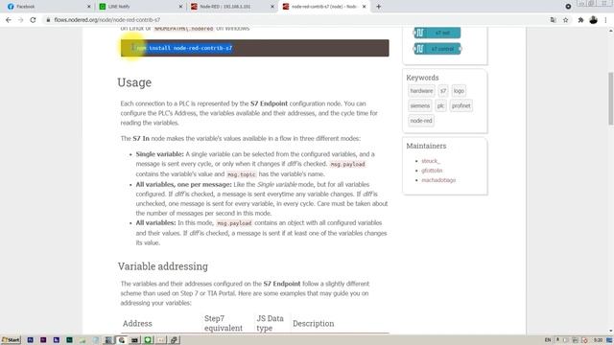Click 'All variables, one per message:' text
Screen dimensions: 614x345
click(x=183, y=184)
